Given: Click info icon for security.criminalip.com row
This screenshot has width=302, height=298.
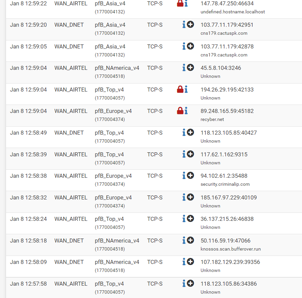Looking at the screenshot, I should click(x=184, y=176).
